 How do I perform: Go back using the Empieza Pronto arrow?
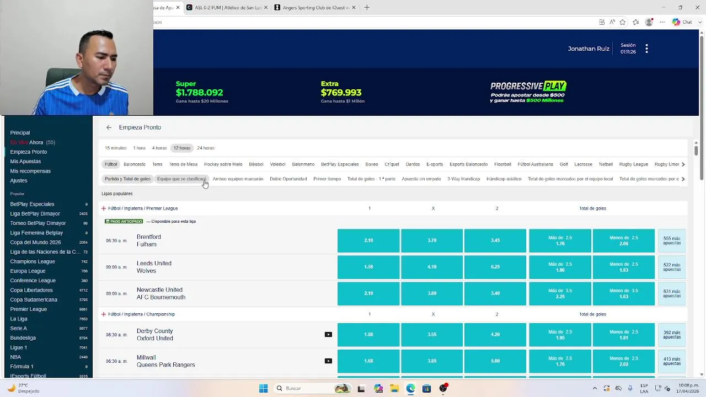click(109, 127)
